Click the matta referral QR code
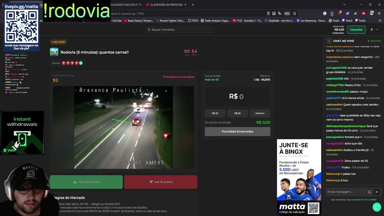The width and height of the screenshot is (384, 216). [313, 208]
